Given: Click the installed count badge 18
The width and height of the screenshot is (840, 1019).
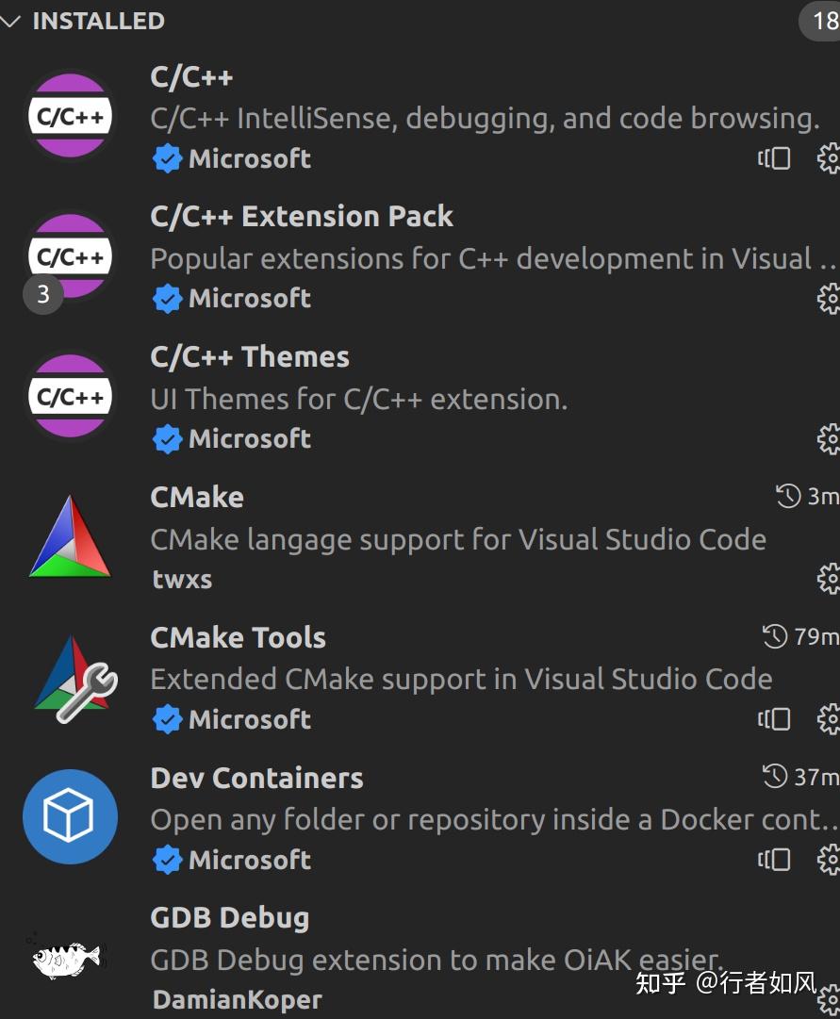Looking at the screenshot, I should (823, 21).
